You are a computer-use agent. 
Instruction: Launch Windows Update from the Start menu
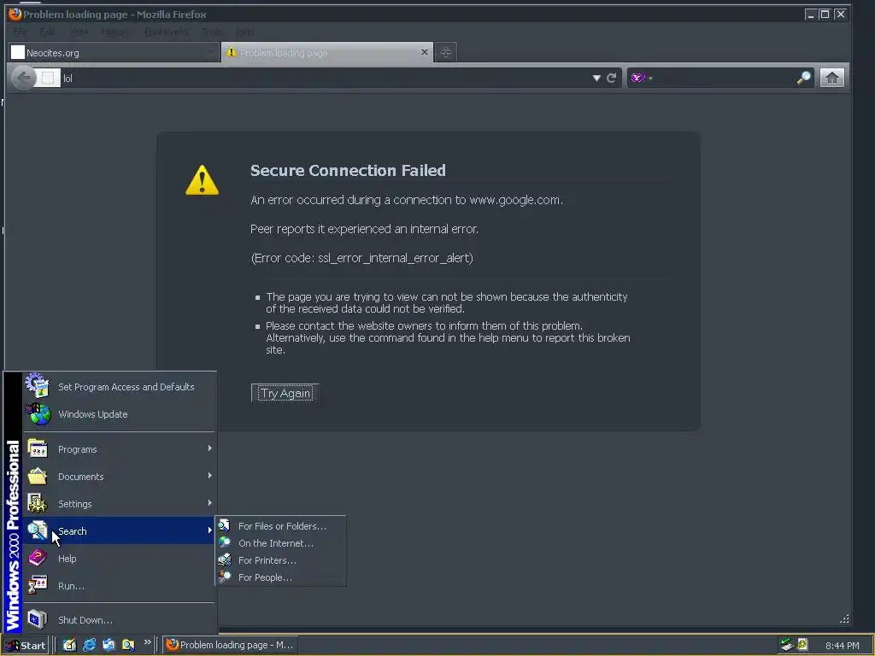click(120, 414)
